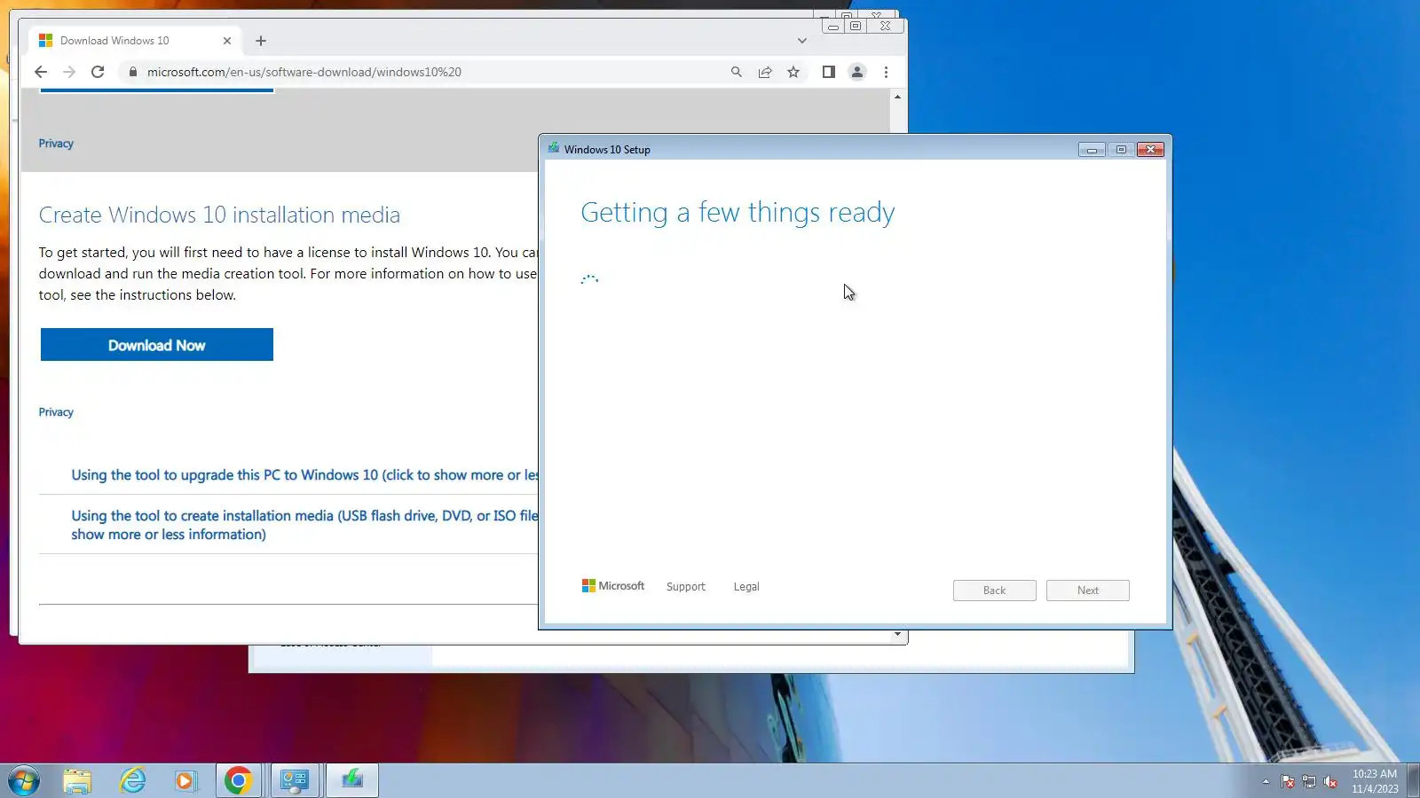Show hidden system tray icons
The width and height of the screenshot is (1420, 798).
[x=1266, y=781]
